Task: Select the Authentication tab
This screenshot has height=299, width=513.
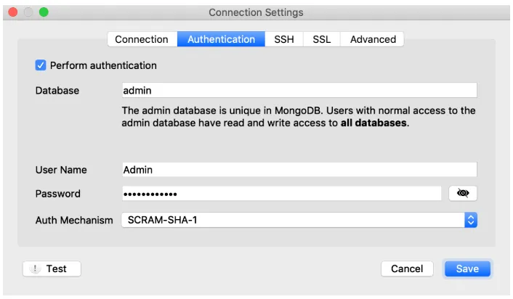Action: click(221, 39)
